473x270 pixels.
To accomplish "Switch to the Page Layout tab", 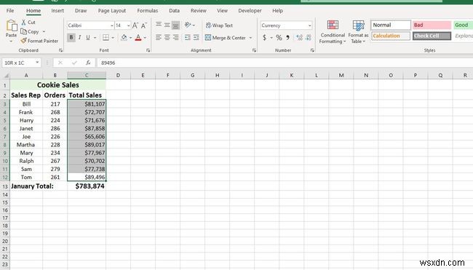I will (111, 11).
